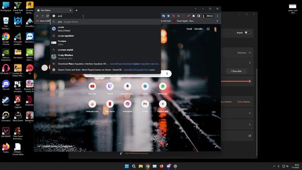This screenshot has height=170, width=302.
Task: Choose the 'peace Barış (Türkçe)' suggestion
Action: click(x=106, y=29)
